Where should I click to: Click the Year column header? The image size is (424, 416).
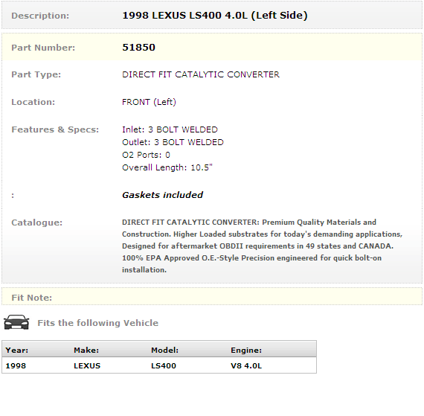17,350
